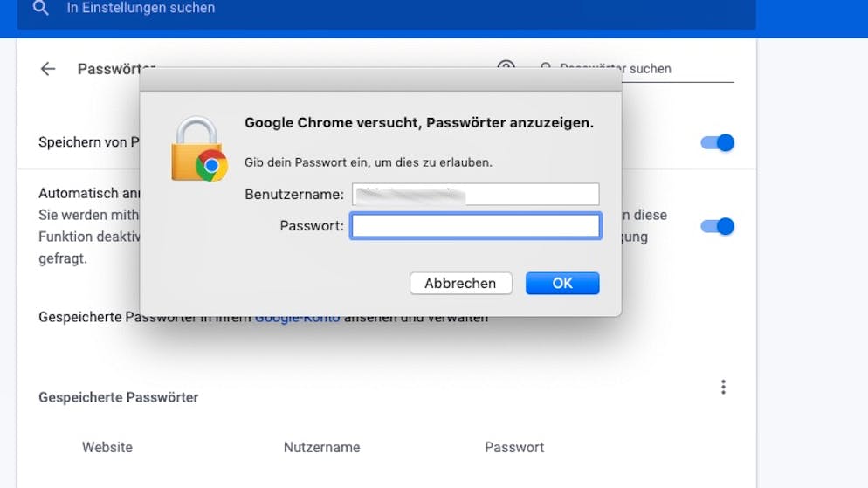Click the Passwörter page title
Screen dimensions: 868x488
[x=107, y=69]
